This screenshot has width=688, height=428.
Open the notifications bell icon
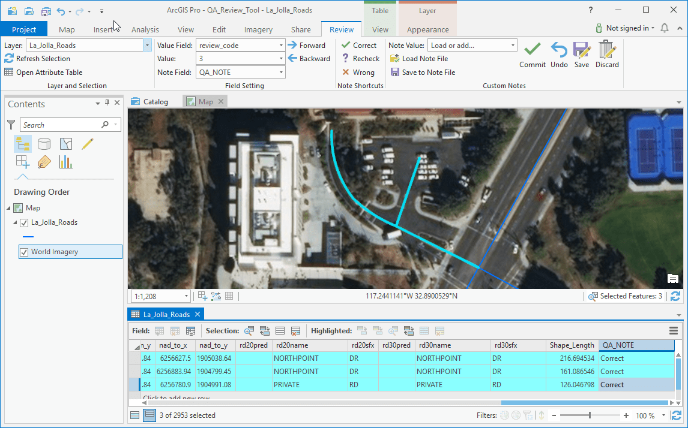pos(665,28)
